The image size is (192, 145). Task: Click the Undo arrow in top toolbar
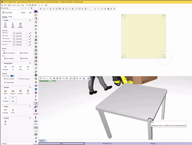(39, 5)
